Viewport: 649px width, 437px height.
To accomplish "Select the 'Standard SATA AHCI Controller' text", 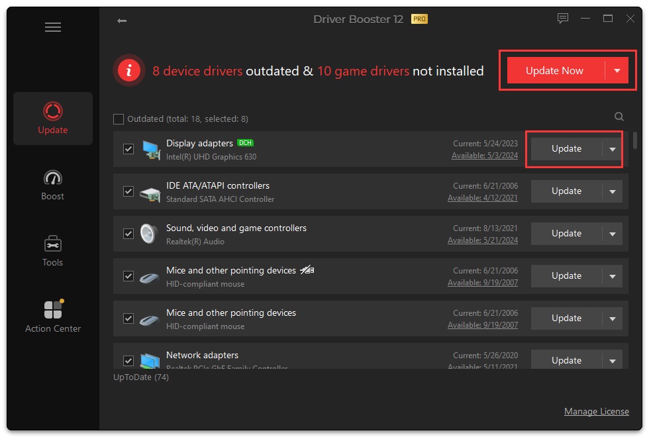I will coord(220,199).
